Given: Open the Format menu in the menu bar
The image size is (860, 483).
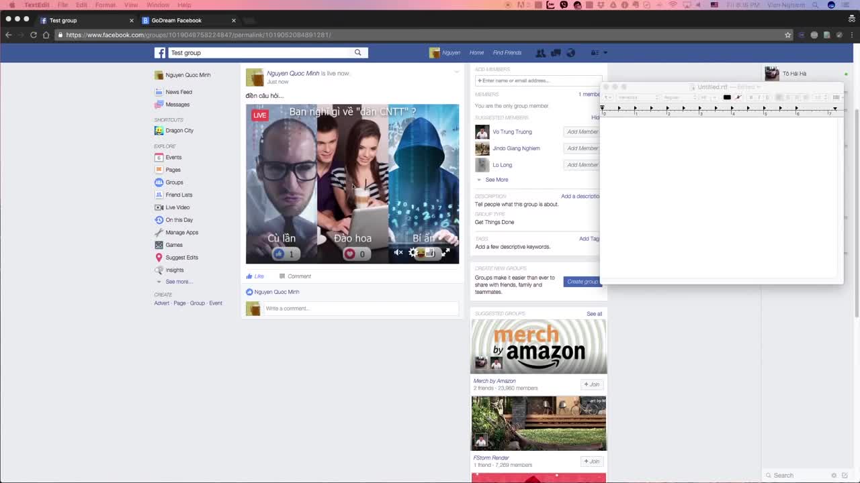Looking at the screenshot, I should tap(105, 5).
